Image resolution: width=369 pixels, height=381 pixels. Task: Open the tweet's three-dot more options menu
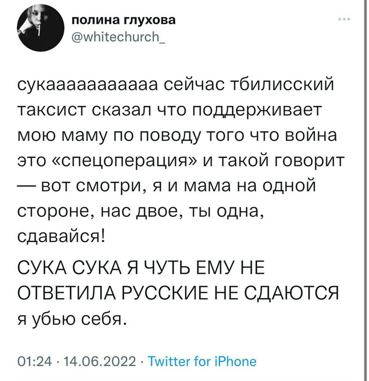(x=344, y=20)
